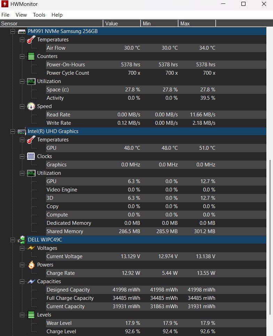This screenshot has height=336, width=273.
Task: Click the speedometer icon beside Speed
Action: [31, 106]
